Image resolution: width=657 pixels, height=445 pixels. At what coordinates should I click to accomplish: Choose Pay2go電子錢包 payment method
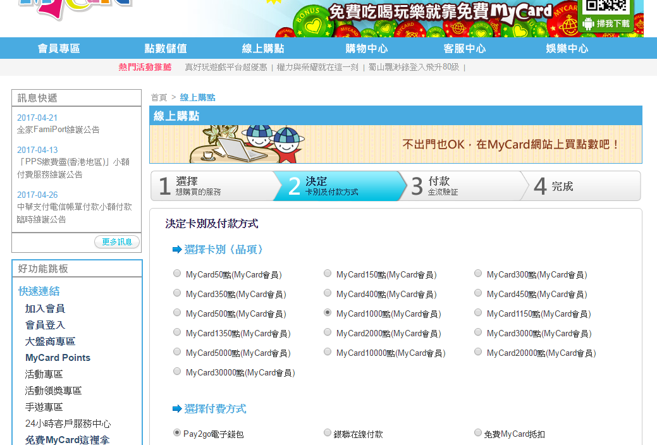click(x=177, y=433)
